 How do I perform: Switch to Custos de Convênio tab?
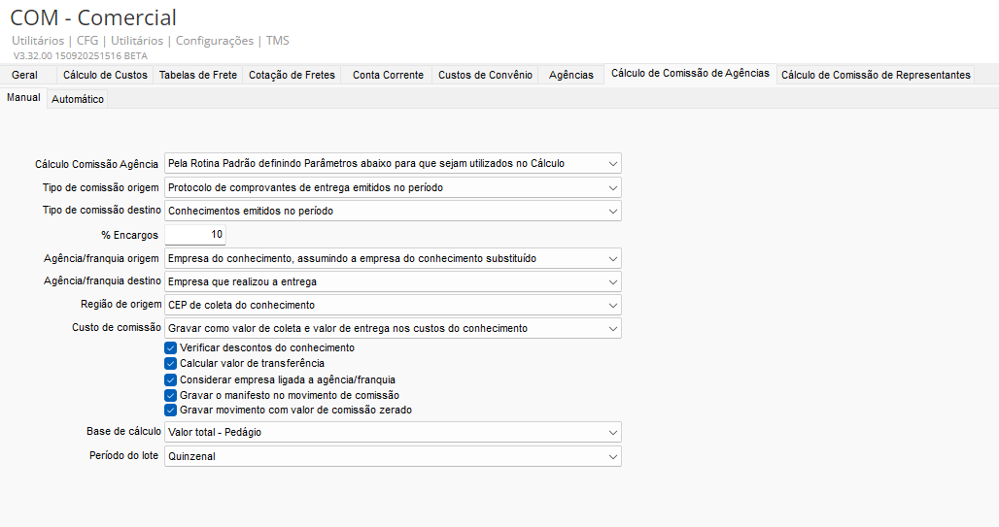coord(485,75)
